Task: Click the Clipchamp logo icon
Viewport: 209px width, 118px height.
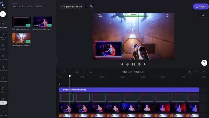Action: click(3, 5)
